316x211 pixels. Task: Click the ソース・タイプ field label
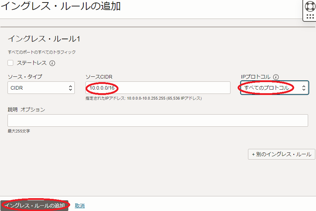click(25, 77)
